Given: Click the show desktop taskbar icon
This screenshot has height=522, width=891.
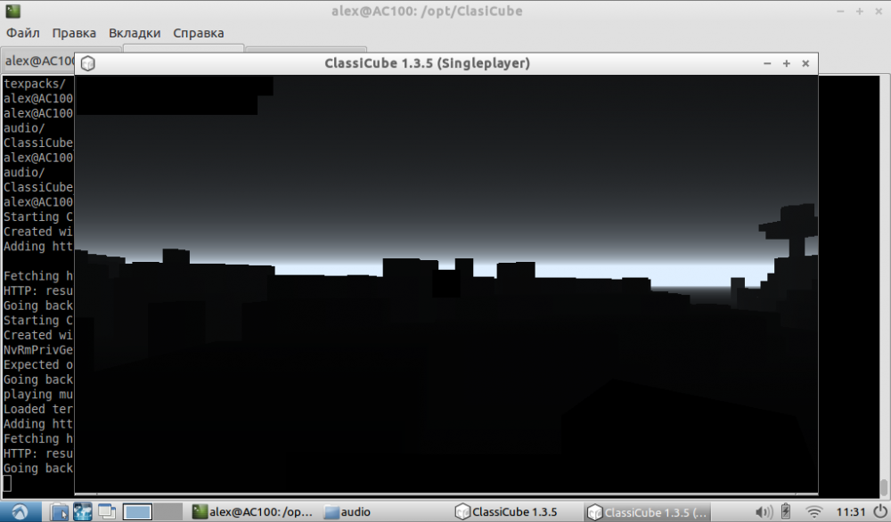Looking at the screenshot, I should (106, 512).
